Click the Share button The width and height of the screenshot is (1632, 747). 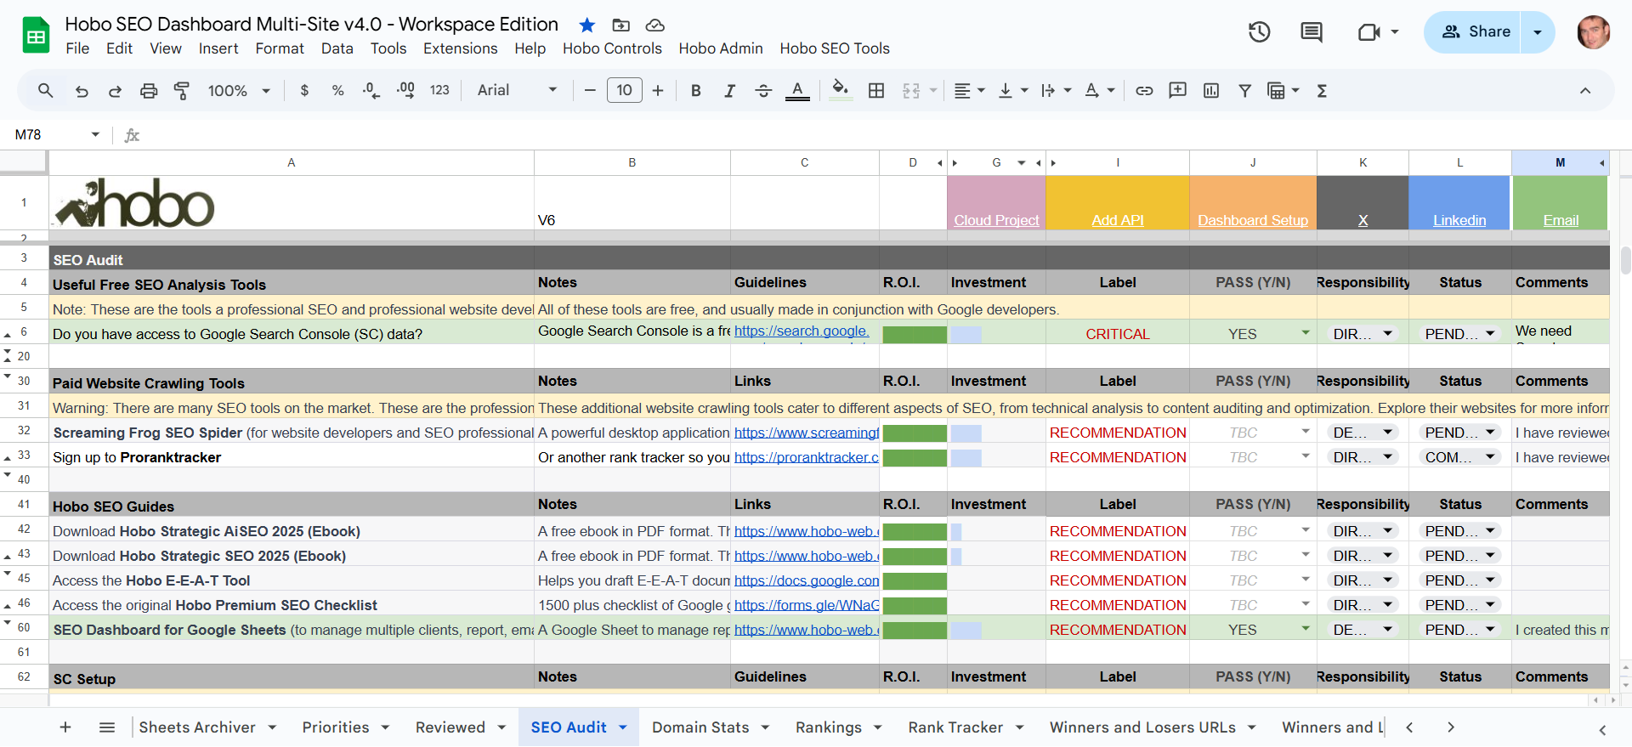(1475, 32)
